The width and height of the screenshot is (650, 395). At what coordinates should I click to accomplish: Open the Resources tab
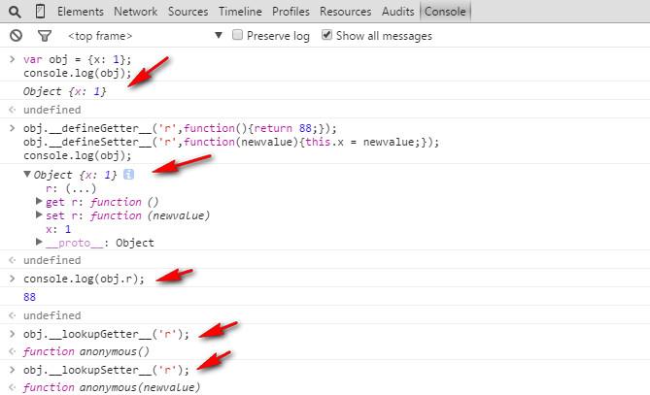coord(345,12)
